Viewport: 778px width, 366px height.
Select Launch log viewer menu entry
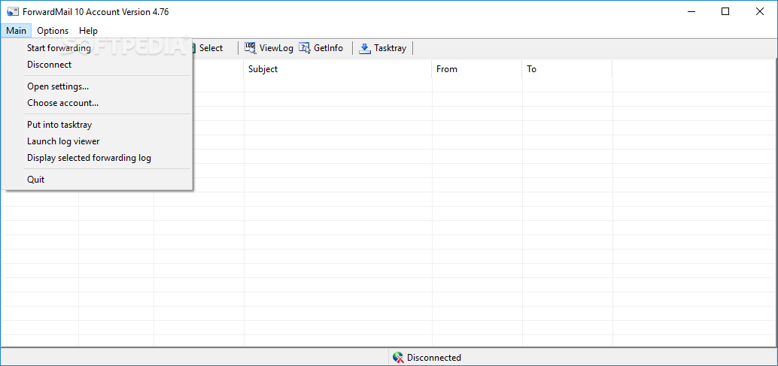coord(97,141)
